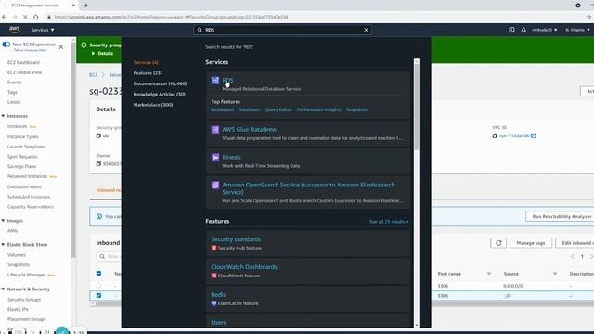Stop page loading button
This screenshot has height=334, width=594.
[x=25, y=17]
